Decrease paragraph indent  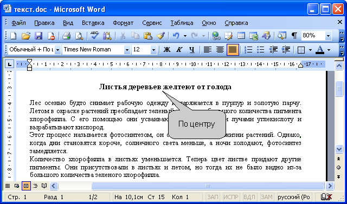point(273,50)
